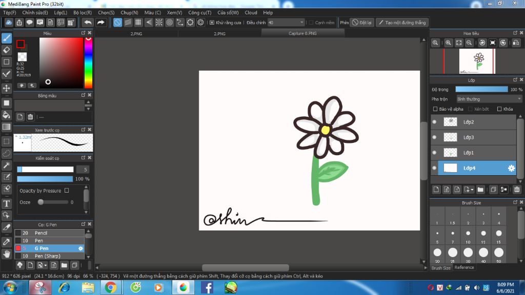Viewport: 525px width, 295px height.
Task: Enable the circle snap guide
Action: [x=169, y=23]
